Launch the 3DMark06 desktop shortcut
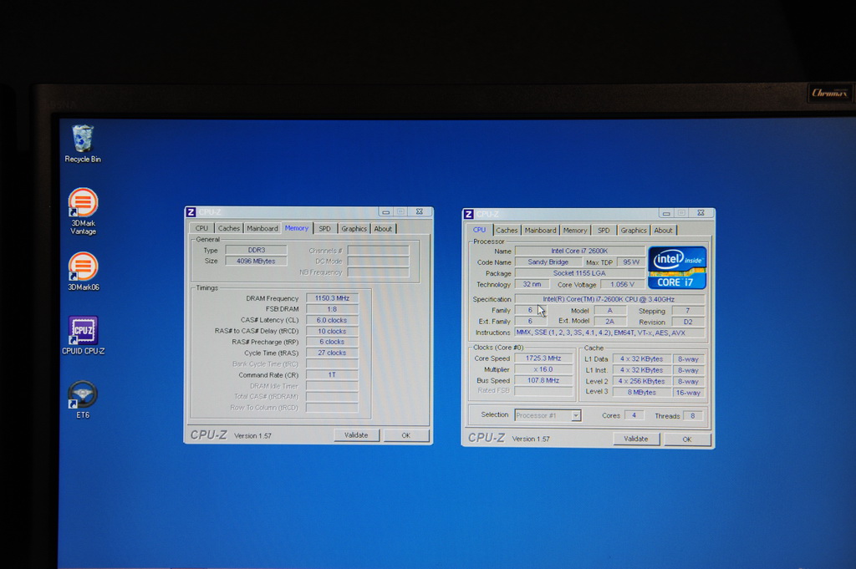The width and height of the screenshot is (856, 569). (x=83, y=272)
